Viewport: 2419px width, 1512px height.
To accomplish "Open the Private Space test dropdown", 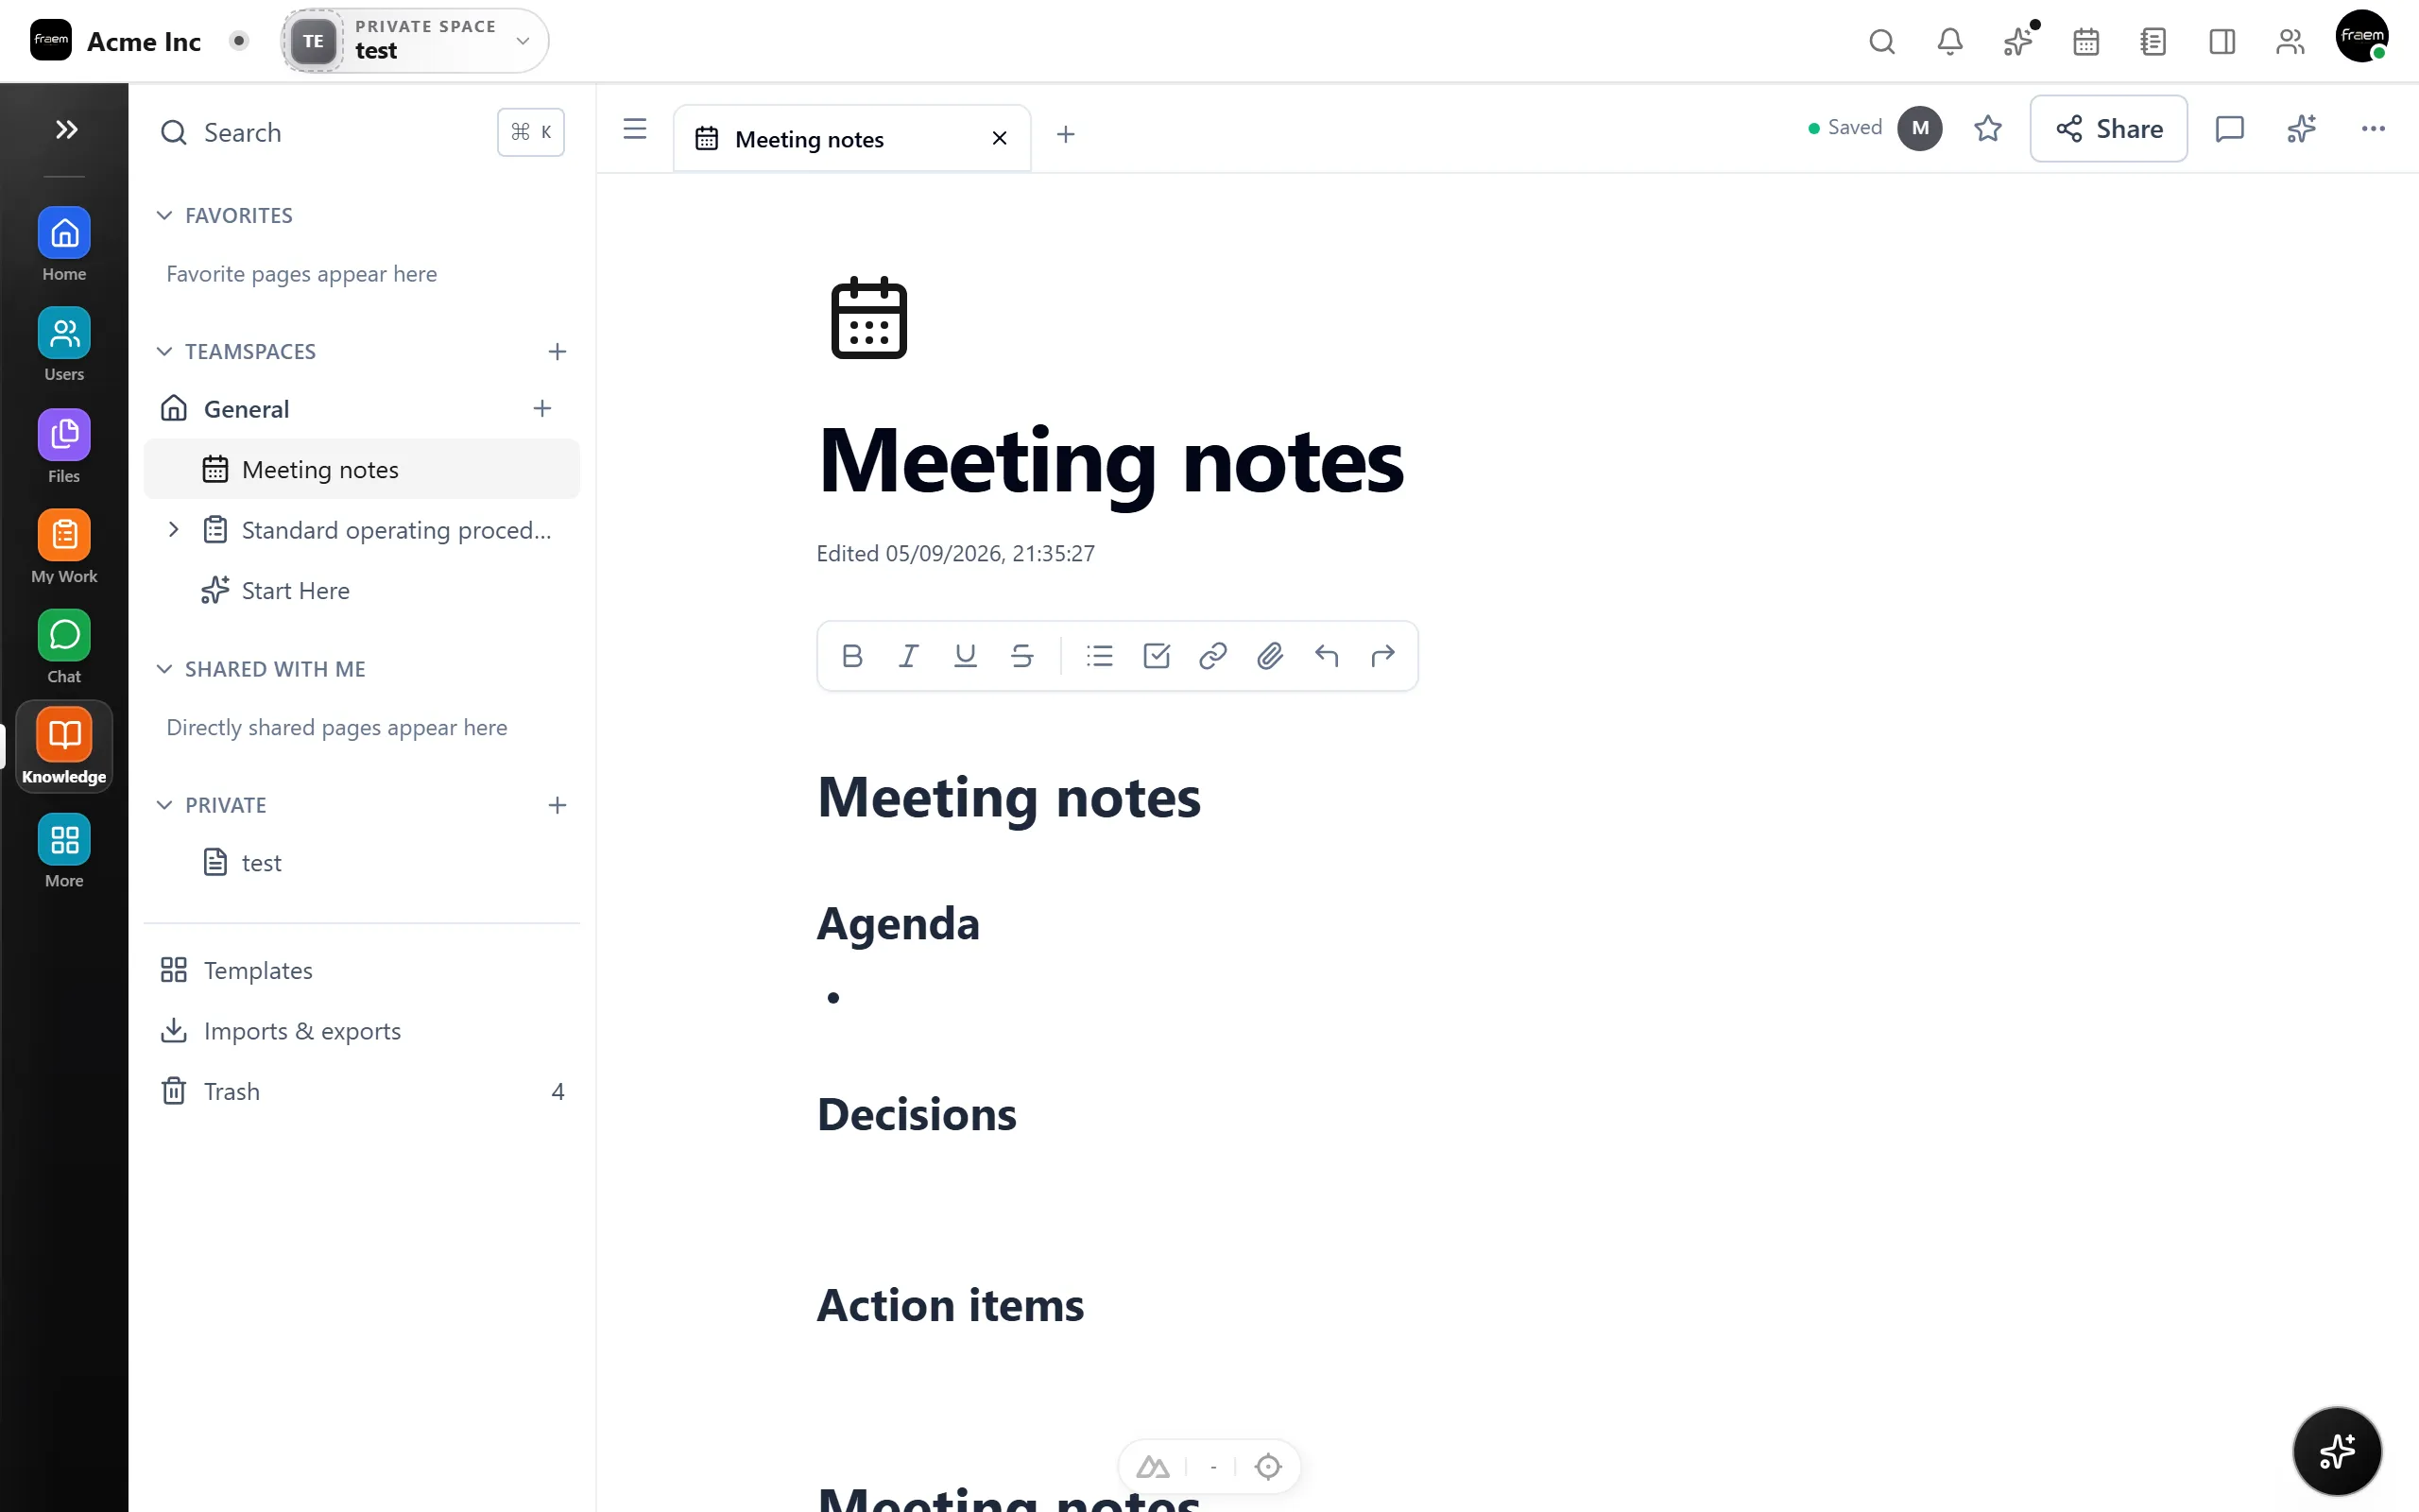I will tap(415, 40).
